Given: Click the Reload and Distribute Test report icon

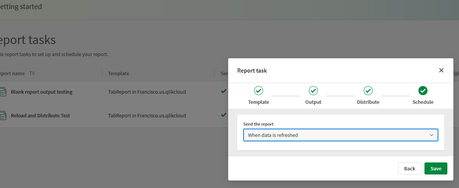Looking at the screenshot, I should pyautogui.click(x=3, y=115).
